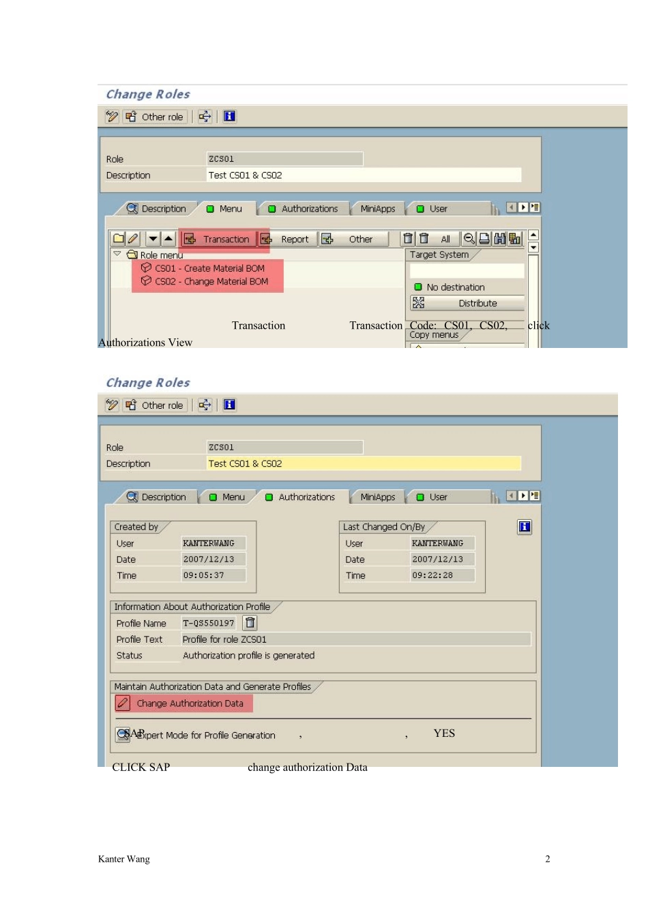Click tab scroll left arrow in upper screenshot
The height and width of the screenshot is (917, 648).
point(512,207)
